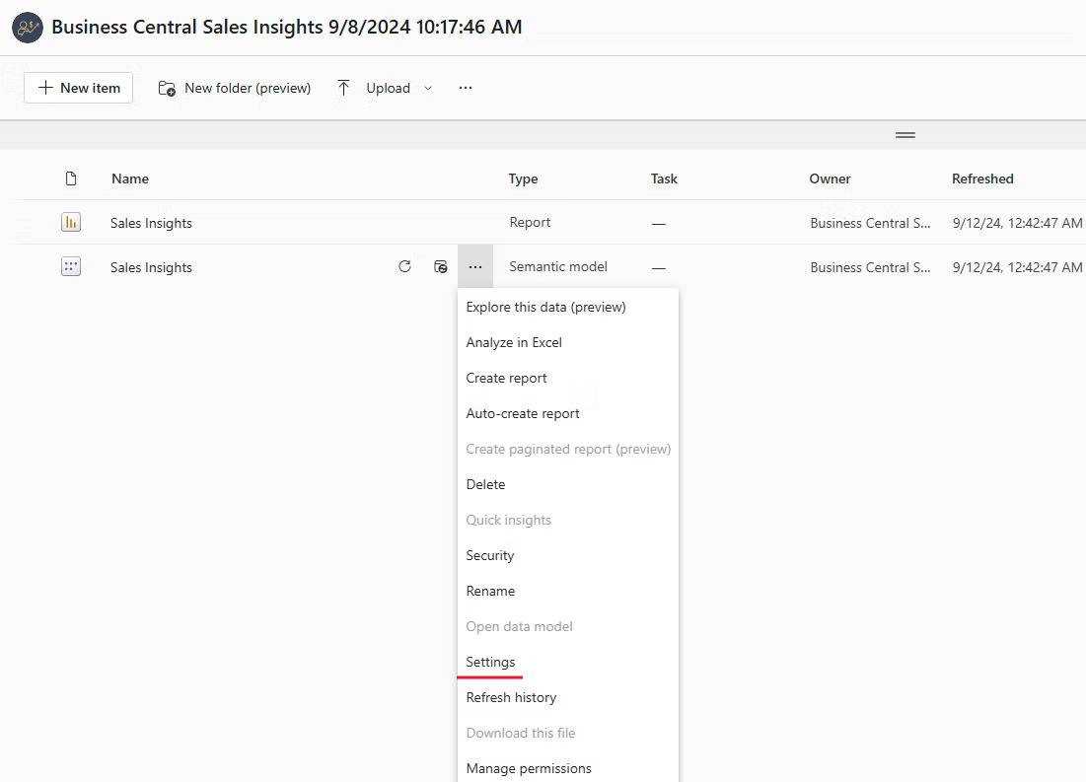
Task: Create a New folder (preview)
Action: coord(235,88)
